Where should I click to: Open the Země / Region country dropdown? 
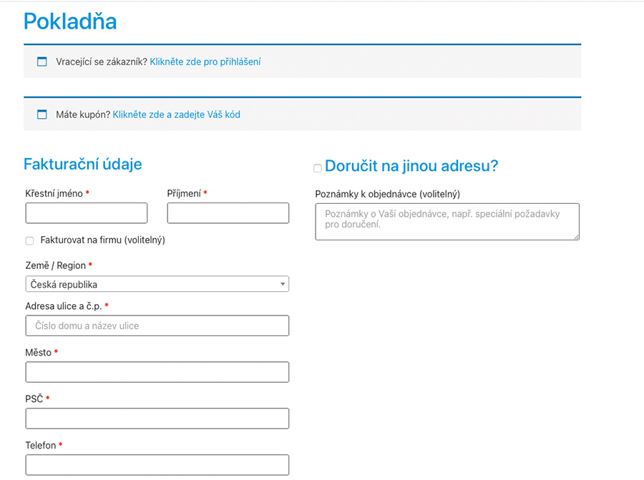(x=157, y=285)
